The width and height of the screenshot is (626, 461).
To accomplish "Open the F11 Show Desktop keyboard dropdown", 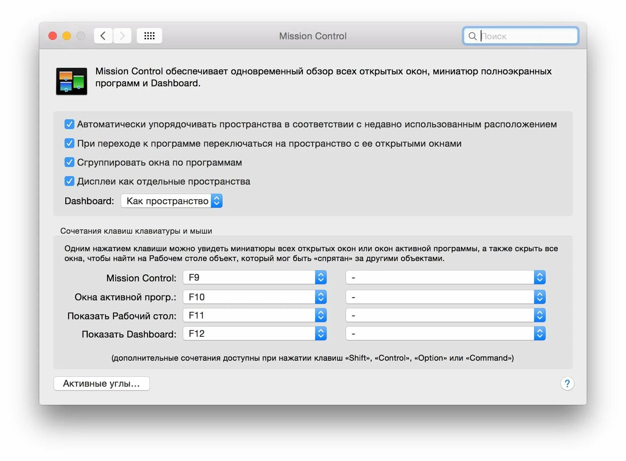I will 255,315.
